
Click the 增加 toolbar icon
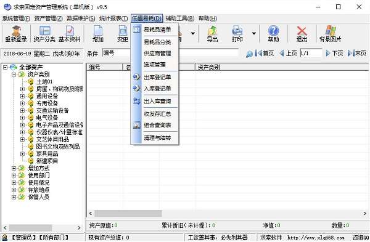[x=98, y=34]
